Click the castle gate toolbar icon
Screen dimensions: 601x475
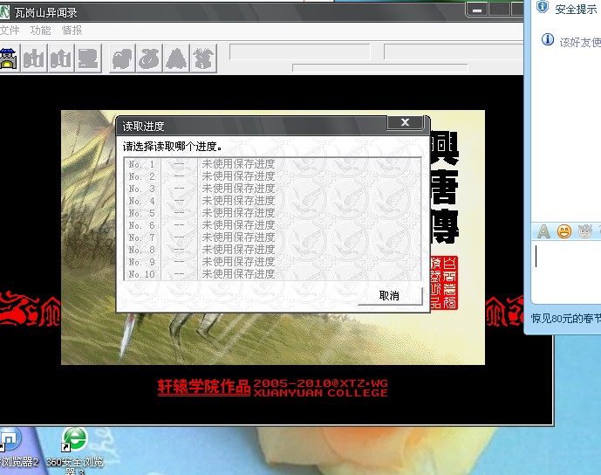click(9, 59)
